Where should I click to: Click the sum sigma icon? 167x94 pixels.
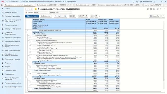[96, 16]
